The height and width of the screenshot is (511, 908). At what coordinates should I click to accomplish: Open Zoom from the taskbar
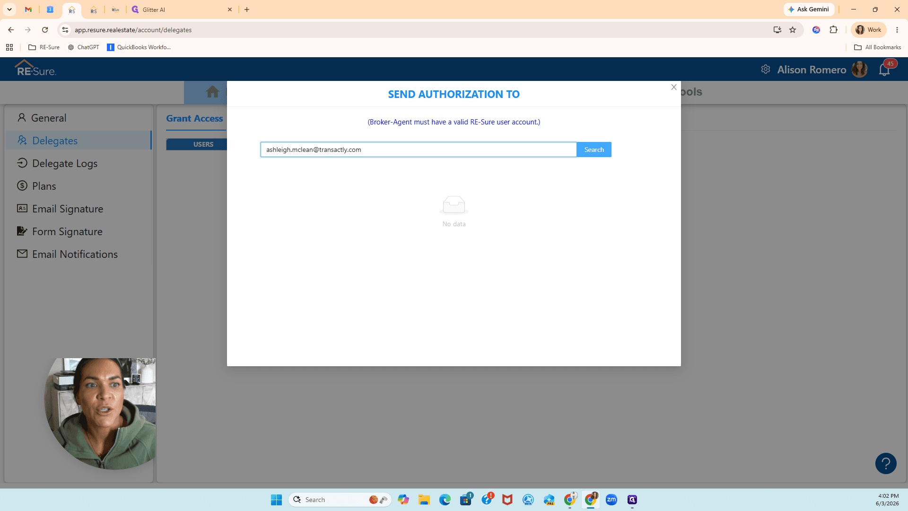pyautogui.click(x=611, y=500)
